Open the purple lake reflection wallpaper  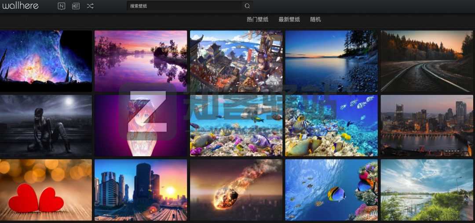(141, 61)
